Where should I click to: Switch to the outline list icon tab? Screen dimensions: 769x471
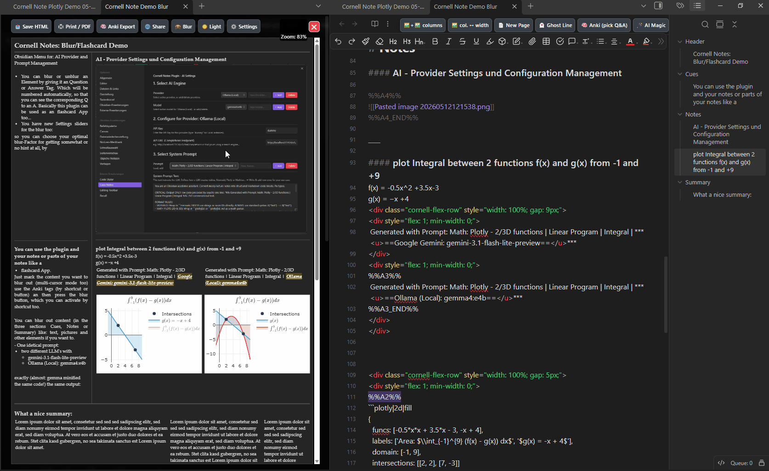698,6
